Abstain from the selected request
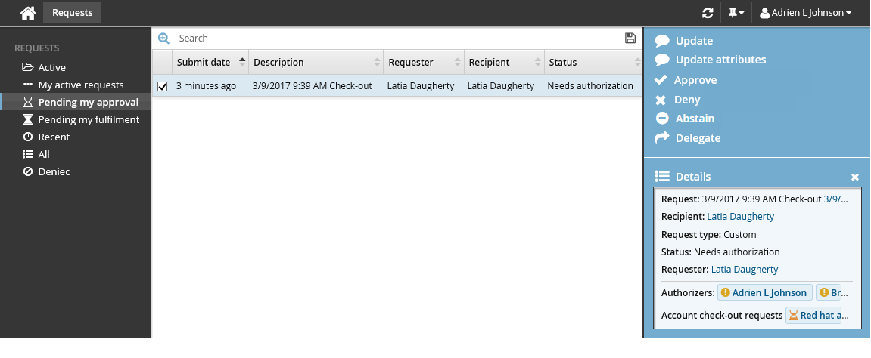Viewport: 871px width, 358px height. (x=695, y=119)
